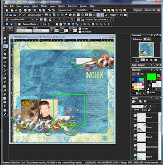Open the Effects menu
The height and width of the screenshot is (165, 163).
pyautogui.click(x=44, y=6)
